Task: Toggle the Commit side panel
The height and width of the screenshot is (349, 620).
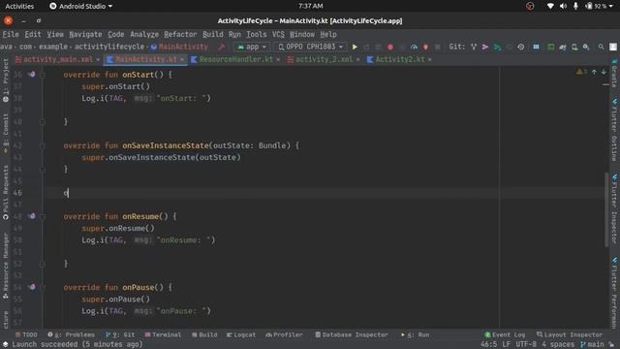Action: pos(6,134)
